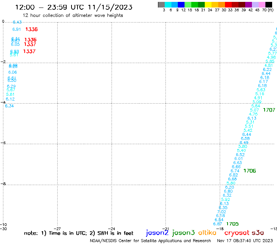Click the wave height value 4.75
Viewport: 277px width, 244px height.
tap(253, 114)
